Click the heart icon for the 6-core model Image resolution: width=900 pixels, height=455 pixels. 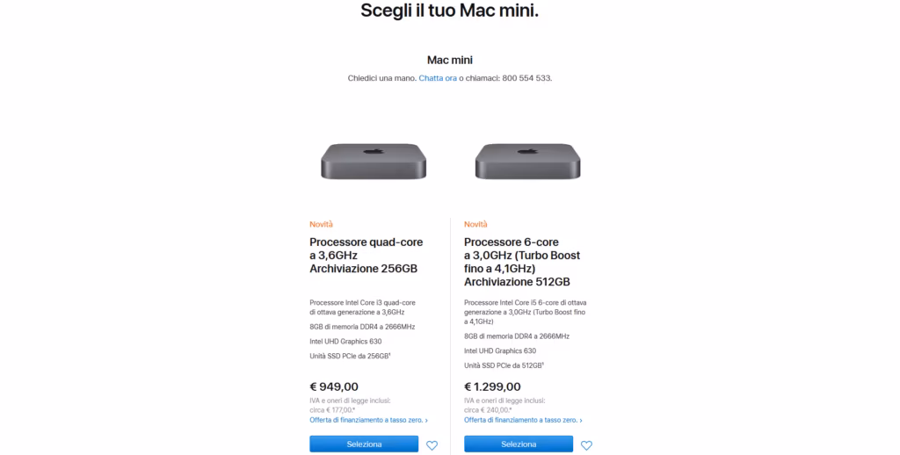coord(586,445)
